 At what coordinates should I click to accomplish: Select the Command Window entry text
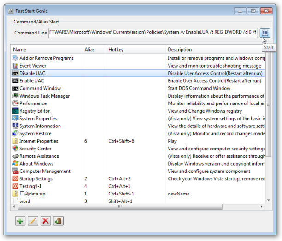point(40,88)
